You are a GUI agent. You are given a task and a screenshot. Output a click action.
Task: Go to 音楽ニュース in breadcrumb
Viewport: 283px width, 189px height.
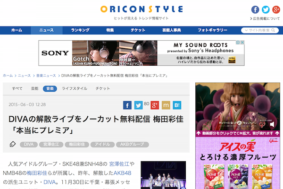coord(46,76)
